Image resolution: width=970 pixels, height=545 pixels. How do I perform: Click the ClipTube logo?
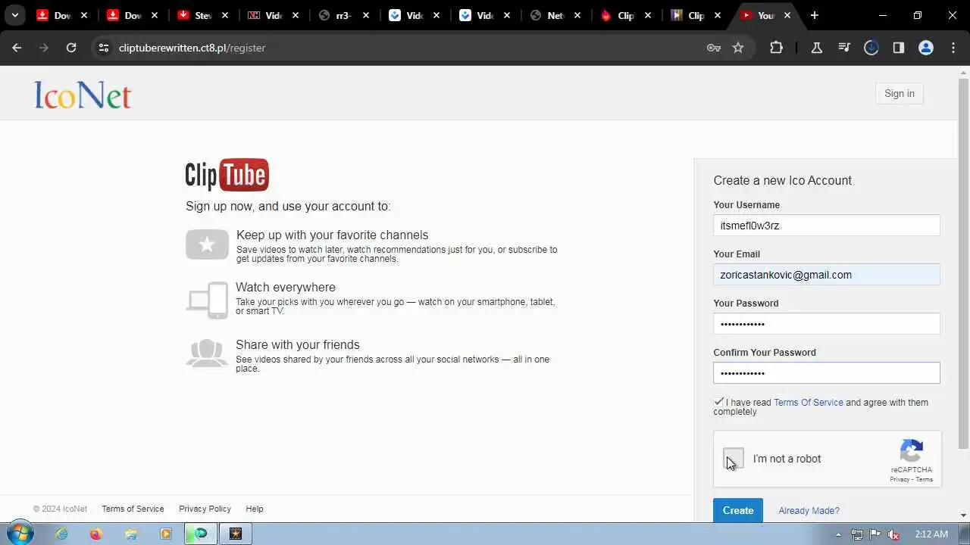tap(227, 175)
